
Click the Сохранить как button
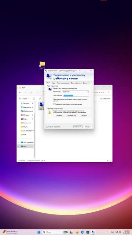pos(72,116)
